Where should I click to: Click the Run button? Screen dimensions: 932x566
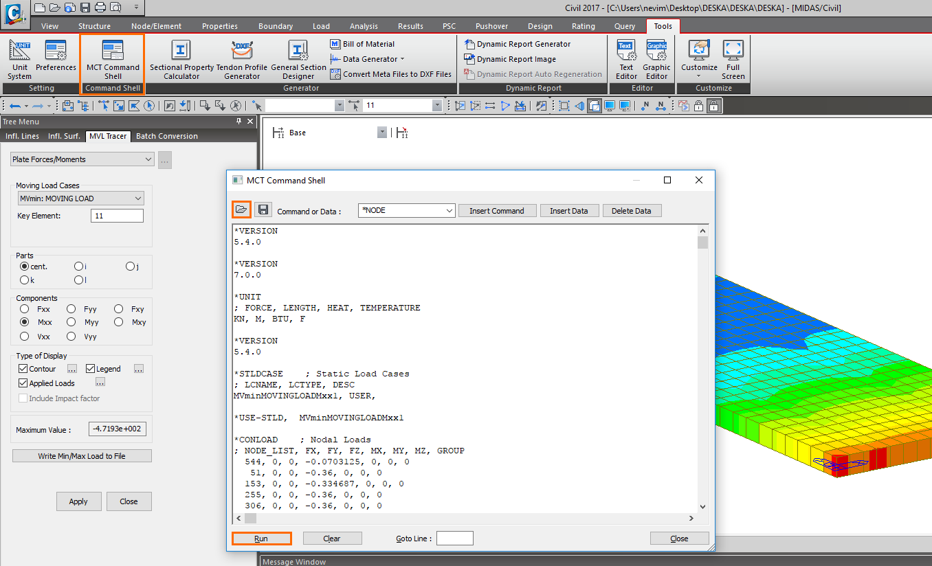tap(261, 539)
